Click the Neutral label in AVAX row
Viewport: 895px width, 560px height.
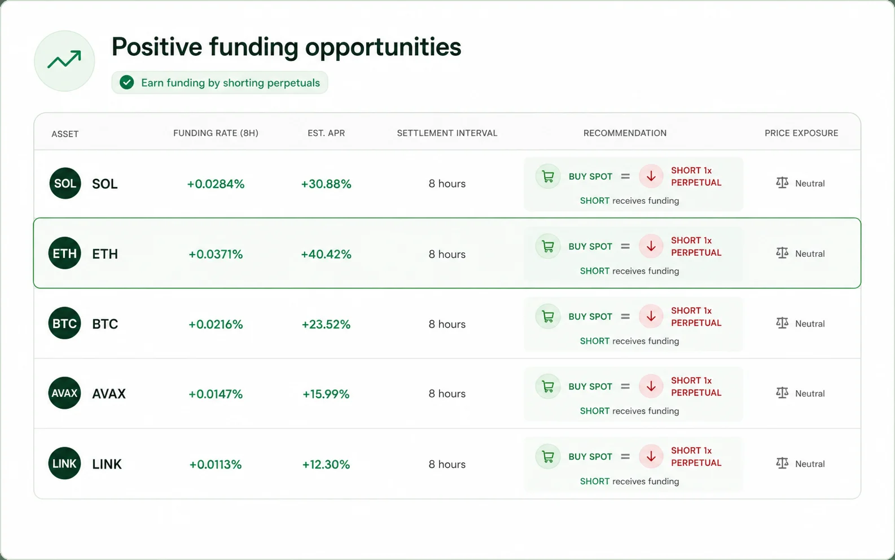810,393
